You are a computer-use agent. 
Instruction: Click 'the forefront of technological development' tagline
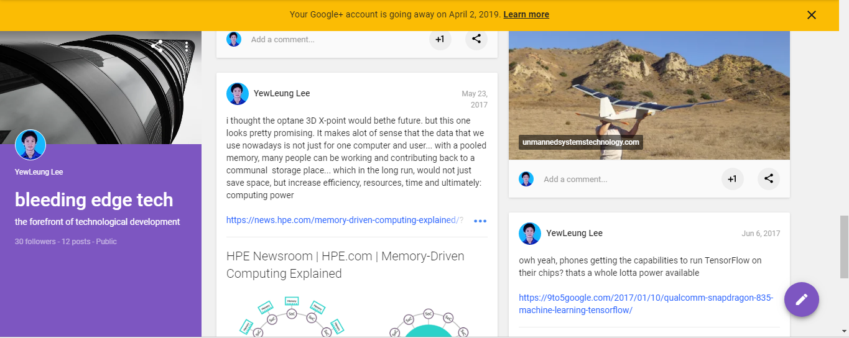[98, 222]
